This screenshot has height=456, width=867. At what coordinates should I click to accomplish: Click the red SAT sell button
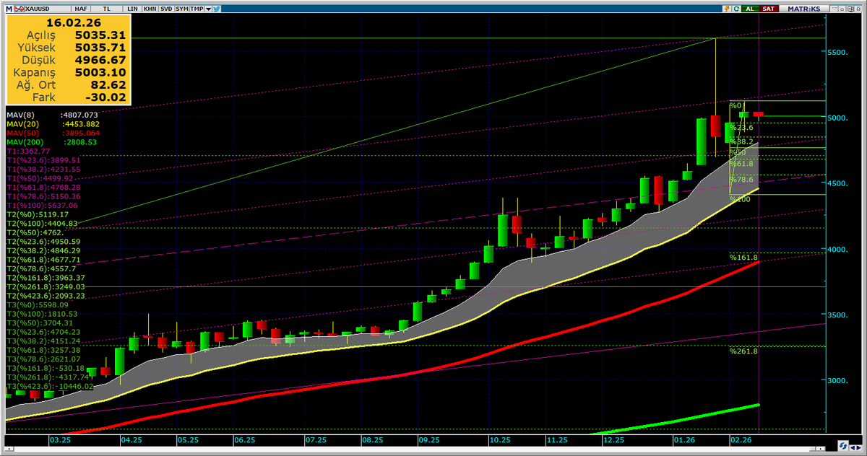pyautogui.click(x=769, y=9)
